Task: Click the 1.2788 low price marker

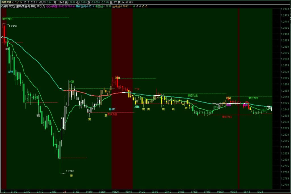Action: (x=70, y=171)
